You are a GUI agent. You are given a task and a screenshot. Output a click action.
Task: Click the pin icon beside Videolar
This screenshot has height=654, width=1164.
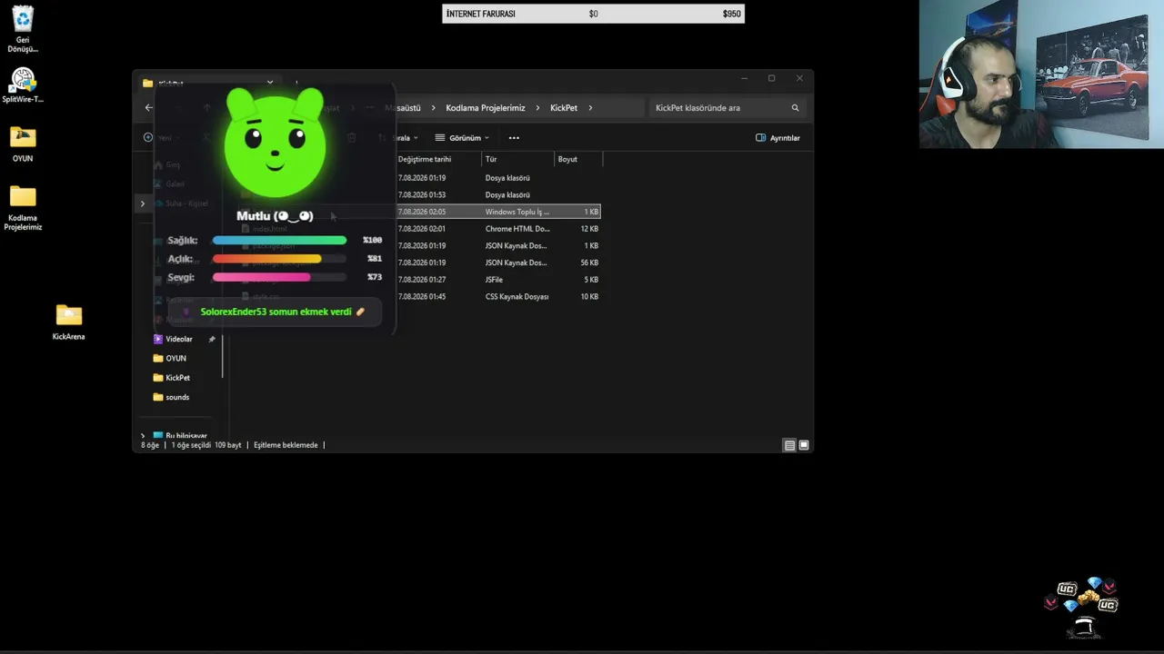pyautogui.click(x=212, y=339)
